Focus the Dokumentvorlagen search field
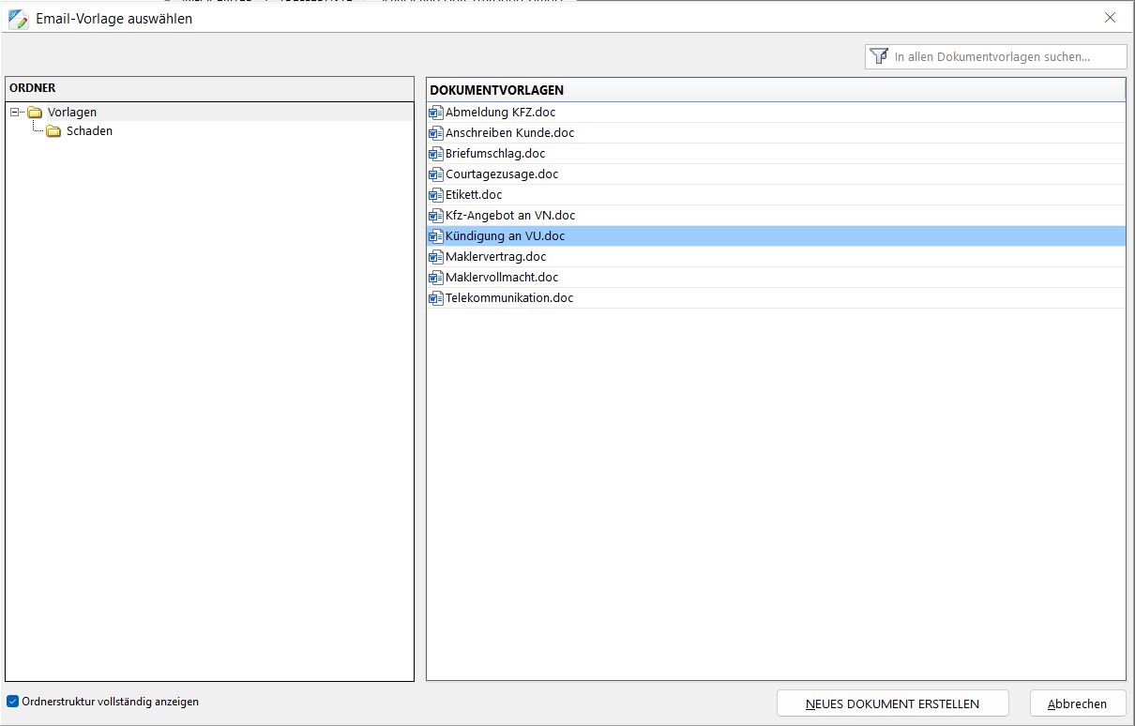Screen dimensions: 1135x726 [x=1004, y=56]
